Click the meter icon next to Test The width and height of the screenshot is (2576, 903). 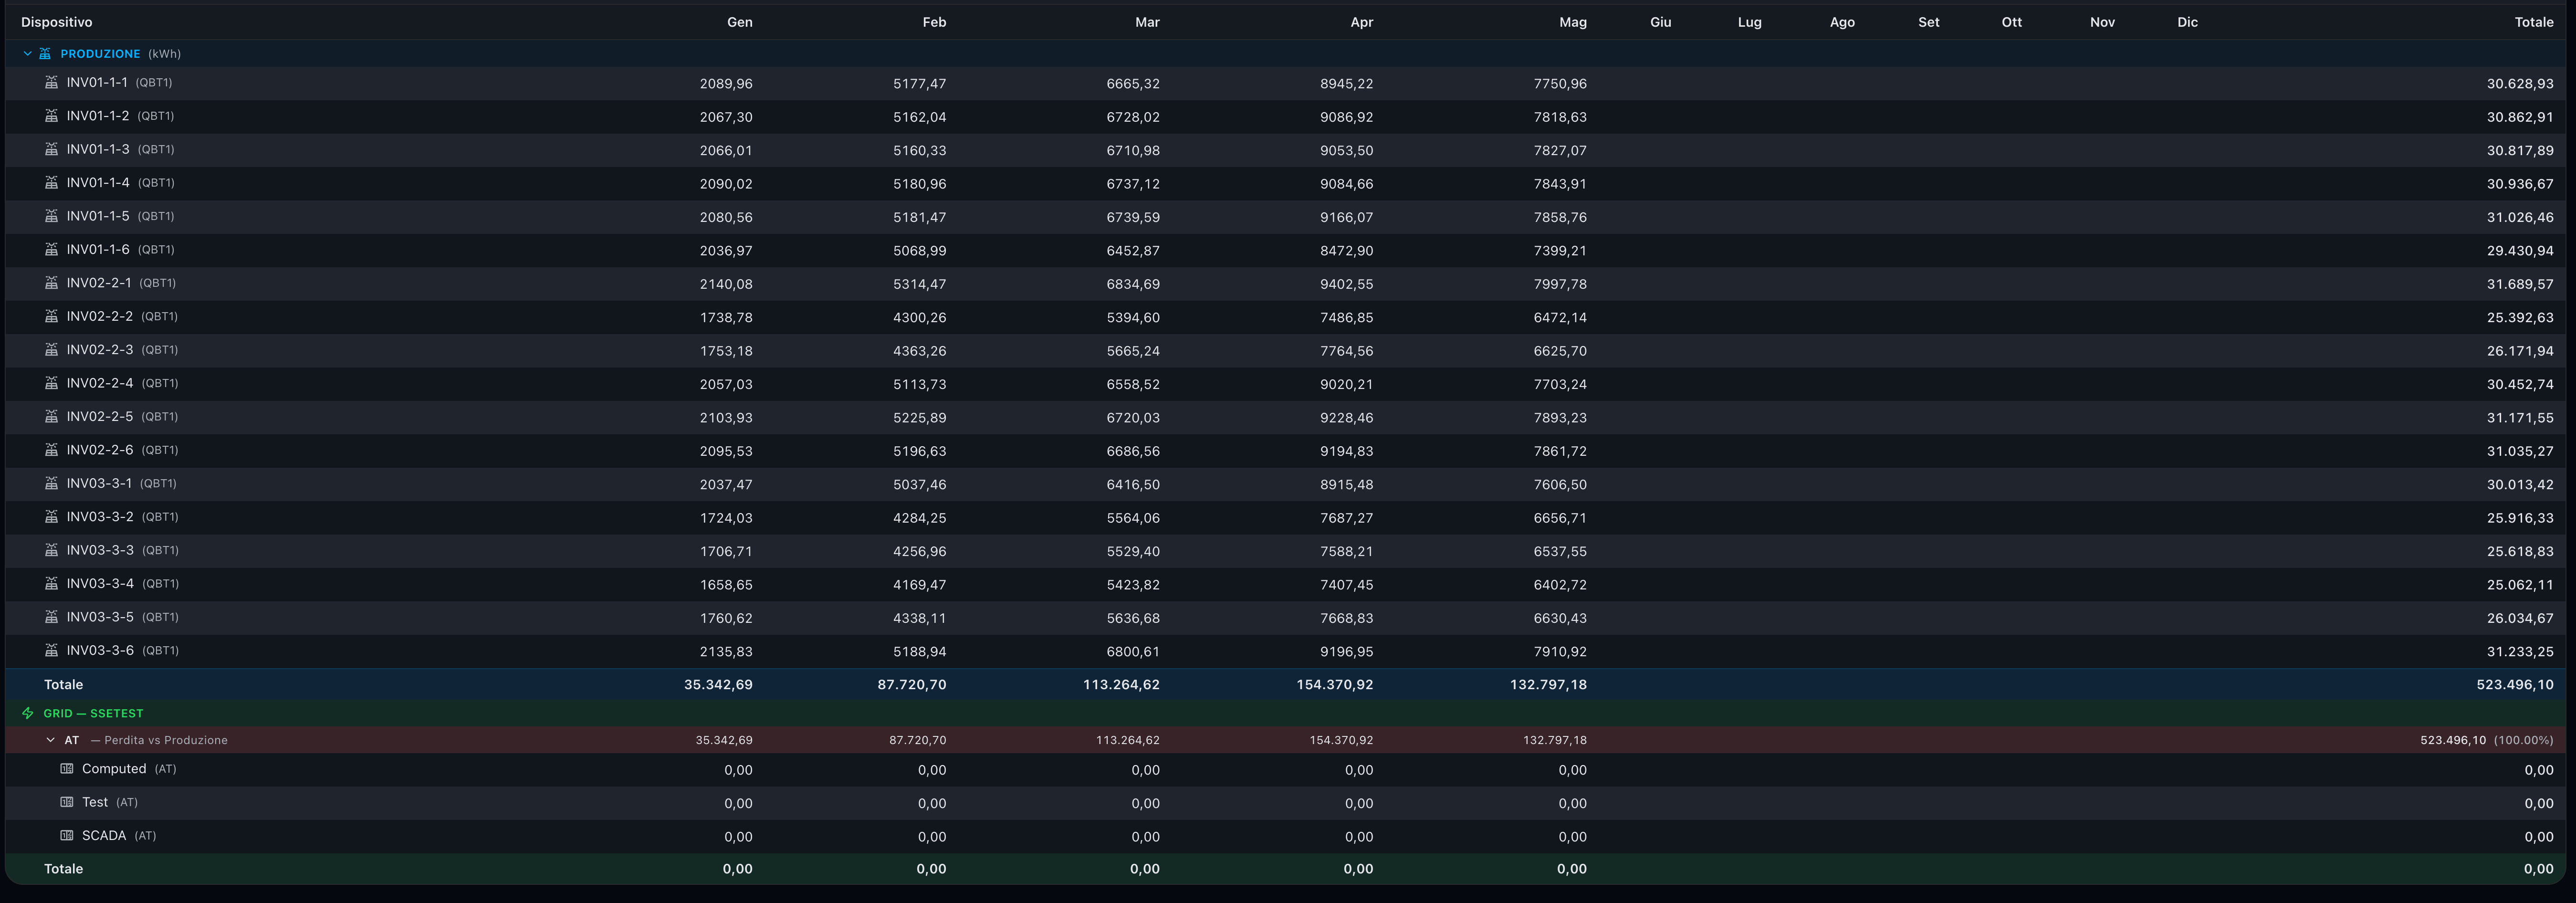click(67, 802)
